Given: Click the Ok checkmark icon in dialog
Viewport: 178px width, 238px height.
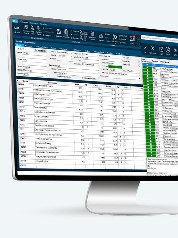Looking at the screenshot, I should point(145,48).
